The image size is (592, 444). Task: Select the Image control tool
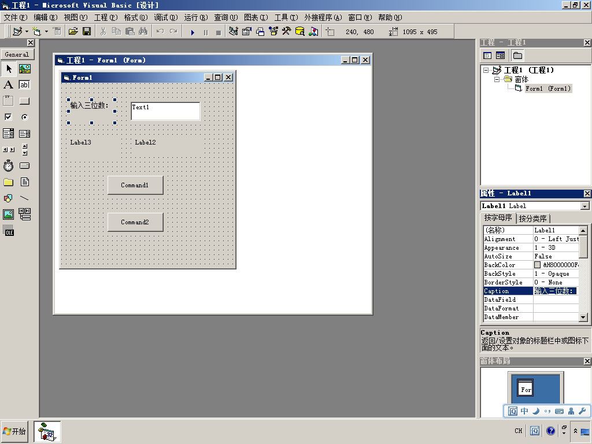coord(8,214)
